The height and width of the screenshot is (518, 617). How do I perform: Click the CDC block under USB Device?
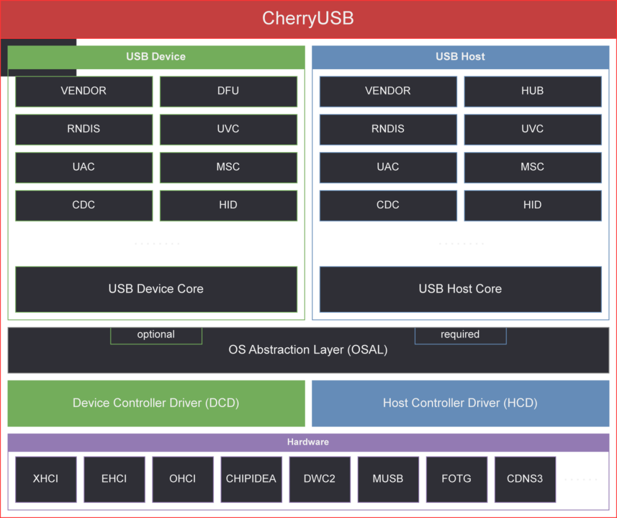point(84,206)
